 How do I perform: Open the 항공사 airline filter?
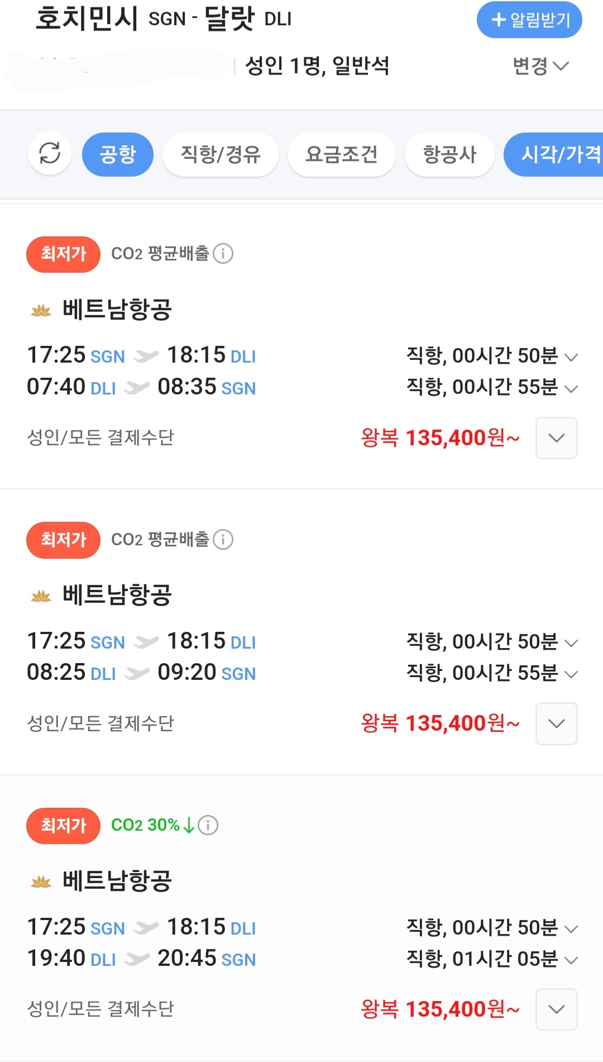click(x=449, y=154)
